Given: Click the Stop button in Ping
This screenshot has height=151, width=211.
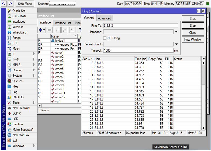Looking at the screenshot, I should coord(193,26).
